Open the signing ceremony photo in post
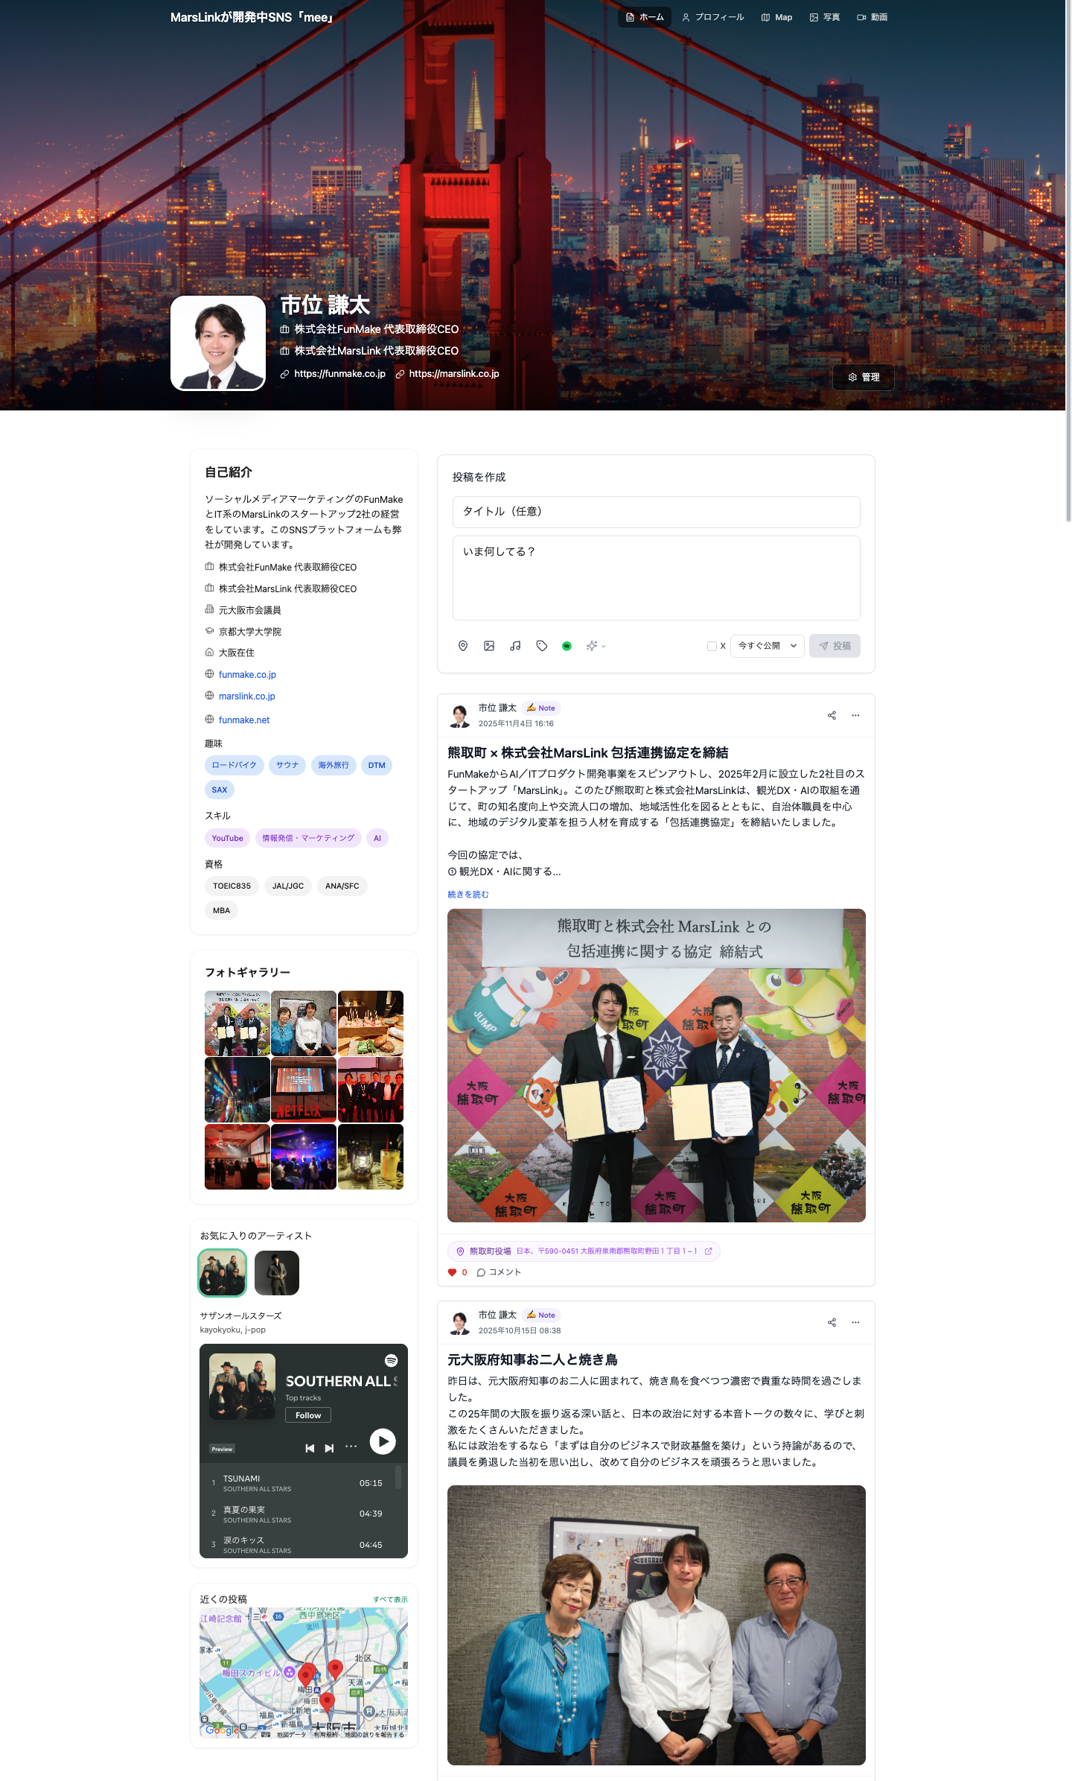Viewport: 1072px width, 1781px height. pos(656,1065)
